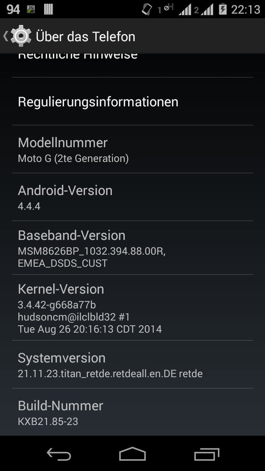Tap the SIM 2 signal strength icon
The width and height of the screenshot is (265, 471).
(x=207, y=10)
